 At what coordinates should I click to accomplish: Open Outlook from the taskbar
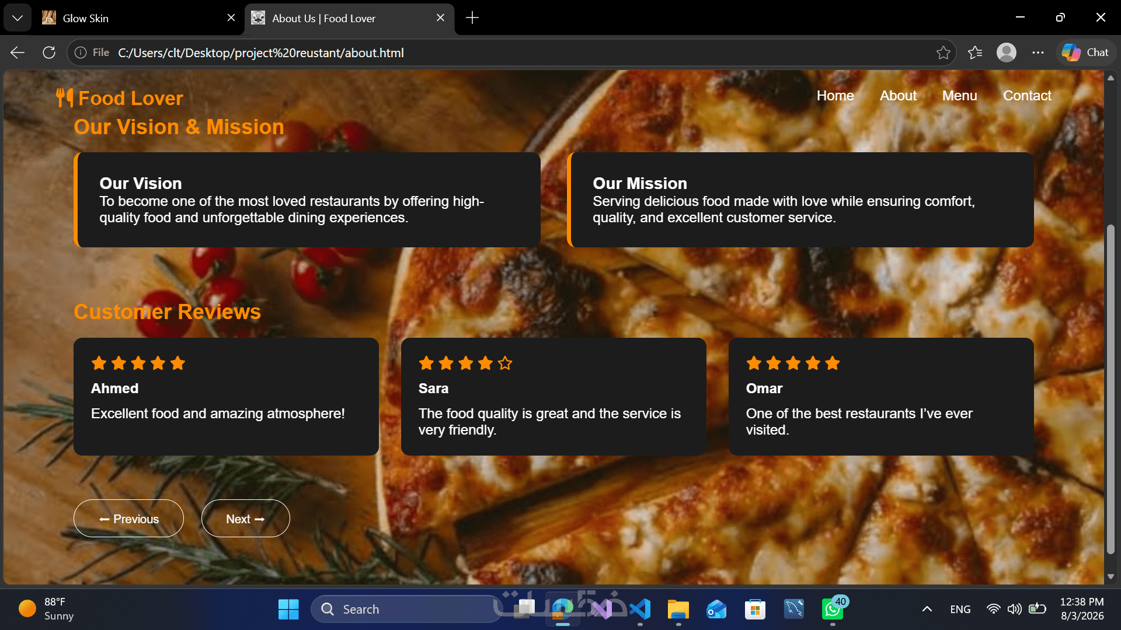[x=717, y=609]
